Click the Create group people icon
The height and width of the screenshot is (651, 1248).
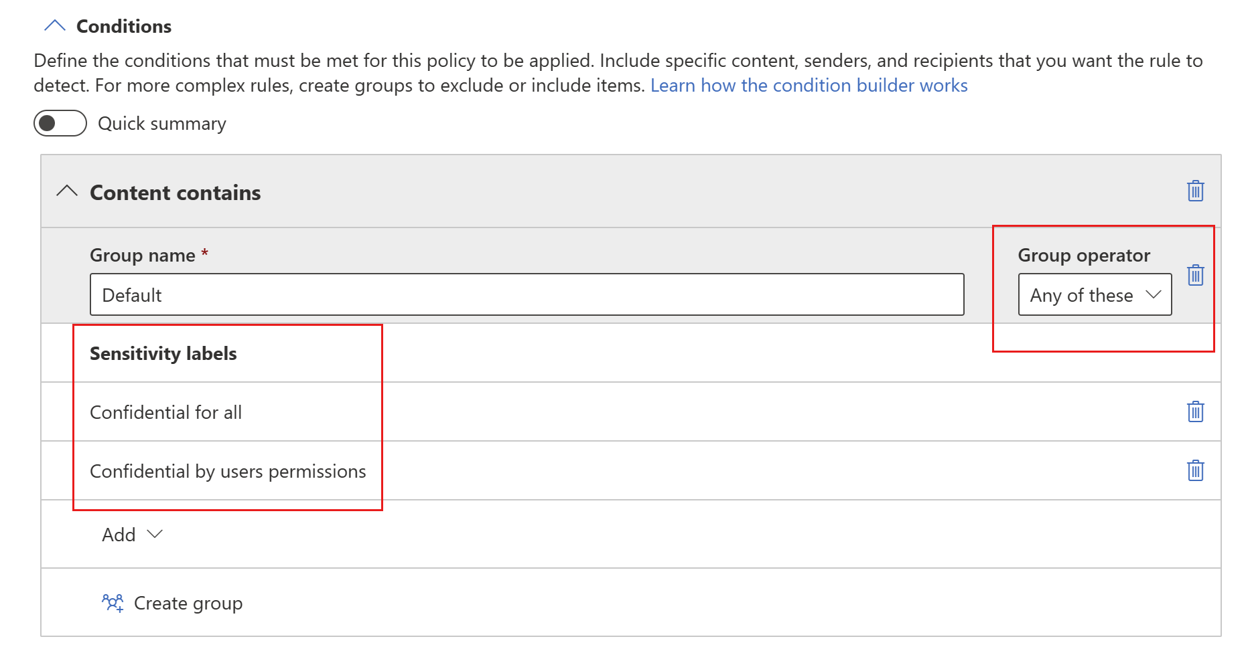[x=113, y=602]
